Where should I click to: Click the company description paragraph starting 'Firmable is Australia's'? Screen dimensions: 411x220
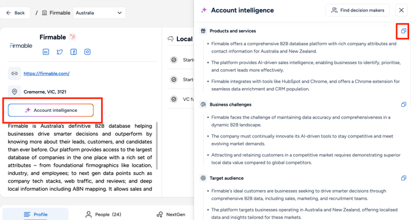point(80,158)
